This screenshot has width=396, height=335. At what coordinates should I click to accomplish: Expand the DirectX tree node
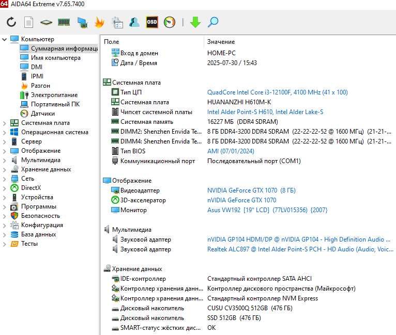pyautogui.click(x=4, y=188)
